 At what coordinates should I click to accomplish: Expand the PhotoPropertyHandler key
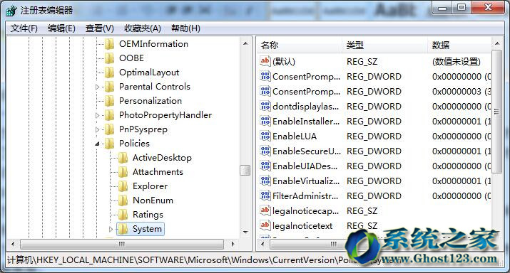97,115
